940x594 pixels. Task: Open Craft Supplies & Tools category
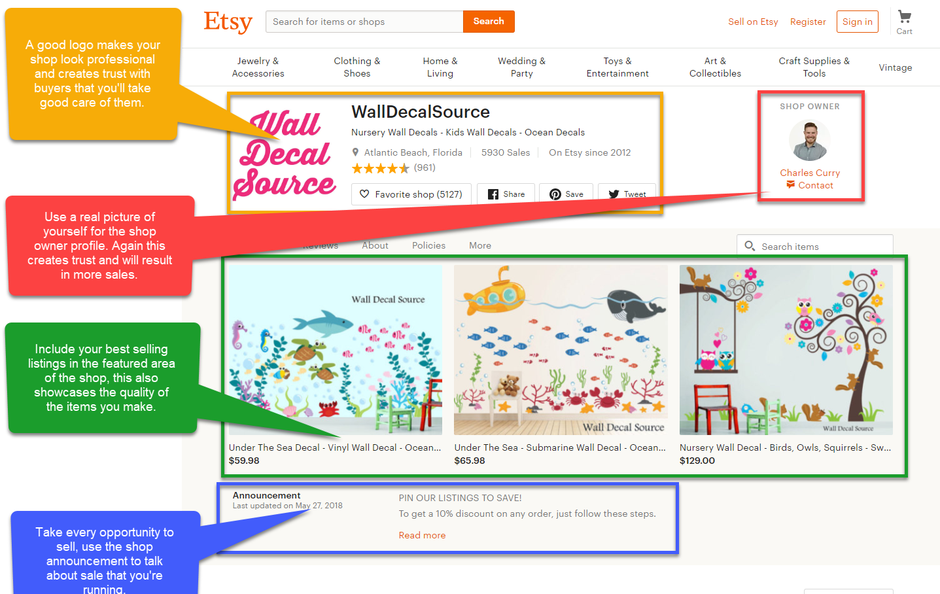click(x=814, y=67)
